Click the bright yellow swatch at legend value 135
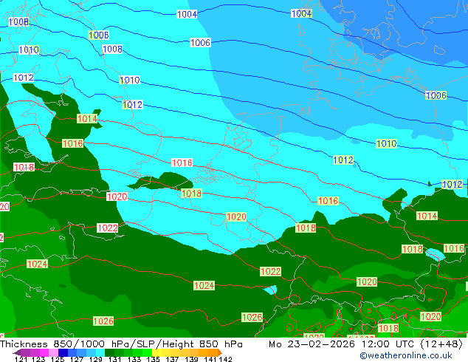This screenshot has width=468, height=362. pos(156,352)
